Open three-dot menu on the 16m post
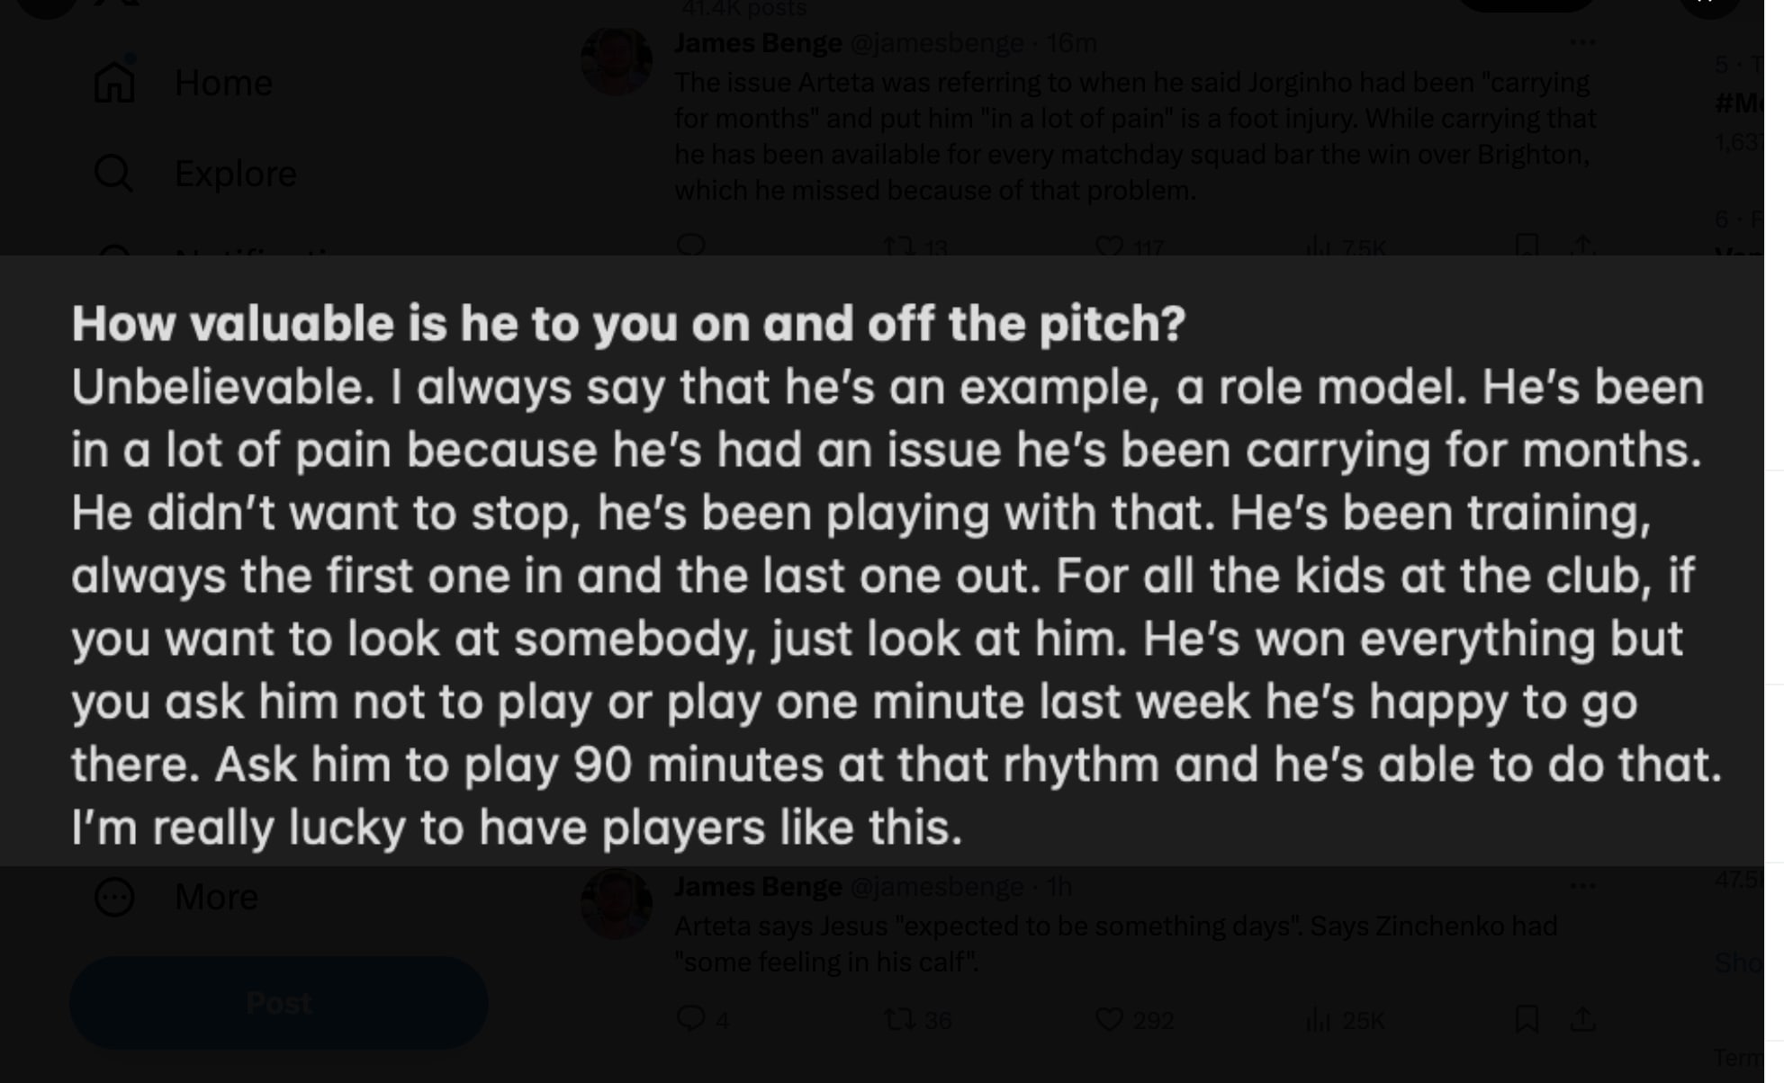Viewport: 1784px width, 1083px height. pos(1582,42)
